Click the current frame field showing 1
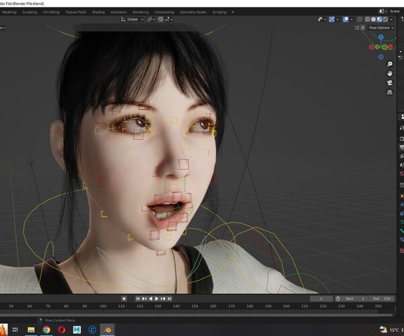404x336 pixels. [321, 299]
